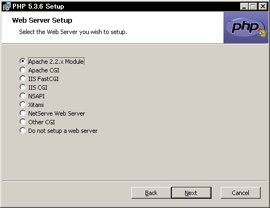Click the Web Server Setup heading
270x208 pixels.
coord(42,21)
